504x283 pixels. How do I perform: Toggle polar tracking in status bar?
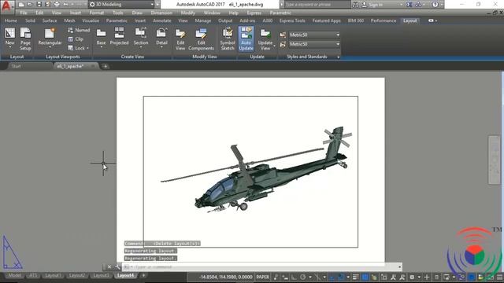pyautogui.click(x=302, y=277)
